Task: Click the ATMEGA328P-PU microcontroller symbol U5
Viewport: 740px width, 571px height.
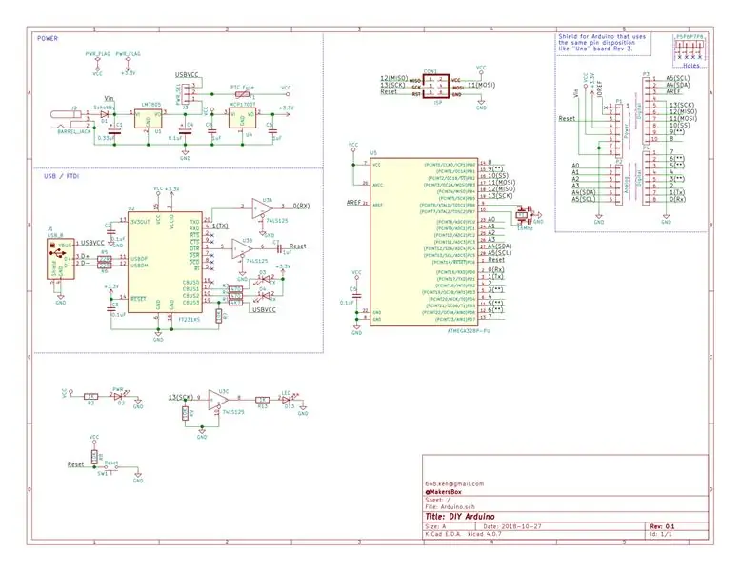Action: pos(424,242)
